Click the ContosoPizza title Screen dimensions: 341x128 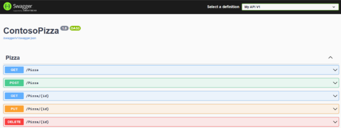point(31,31)
